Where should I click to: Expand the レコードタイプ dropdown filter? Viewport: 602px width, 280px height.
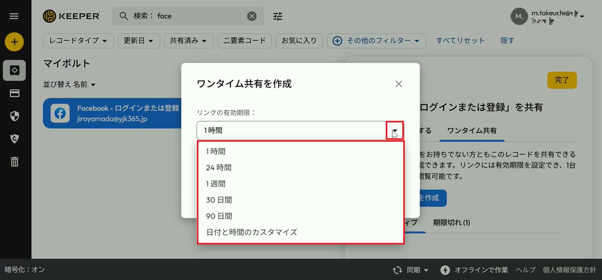click(x=78, y=41)
